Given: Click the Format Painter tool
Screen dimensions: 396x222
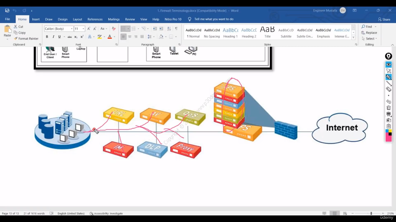Looking at the screenshot, I should (x=26, y=39).
